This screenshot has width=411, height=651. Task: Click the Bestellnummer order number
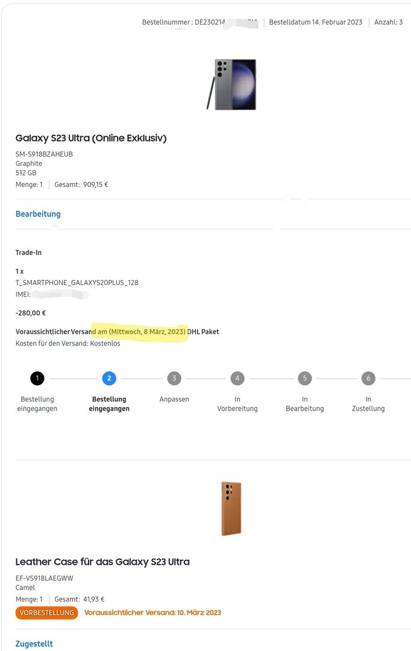[x=200, y=22]
